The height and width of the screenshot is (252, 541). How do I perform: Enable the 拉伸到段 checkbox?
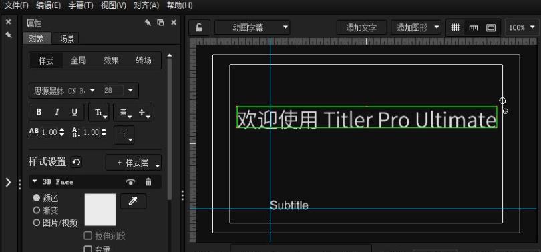click(x=88, y=236)
